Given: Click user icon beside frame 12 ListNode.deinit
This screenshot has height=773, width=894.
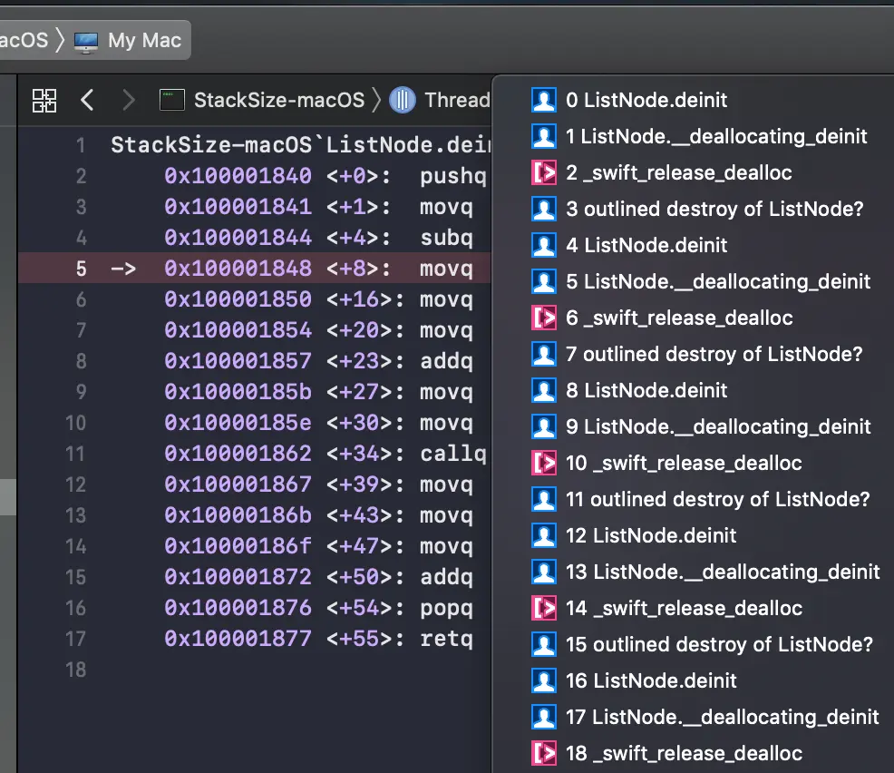Looking at the screenshot, I should coord(544,535).
